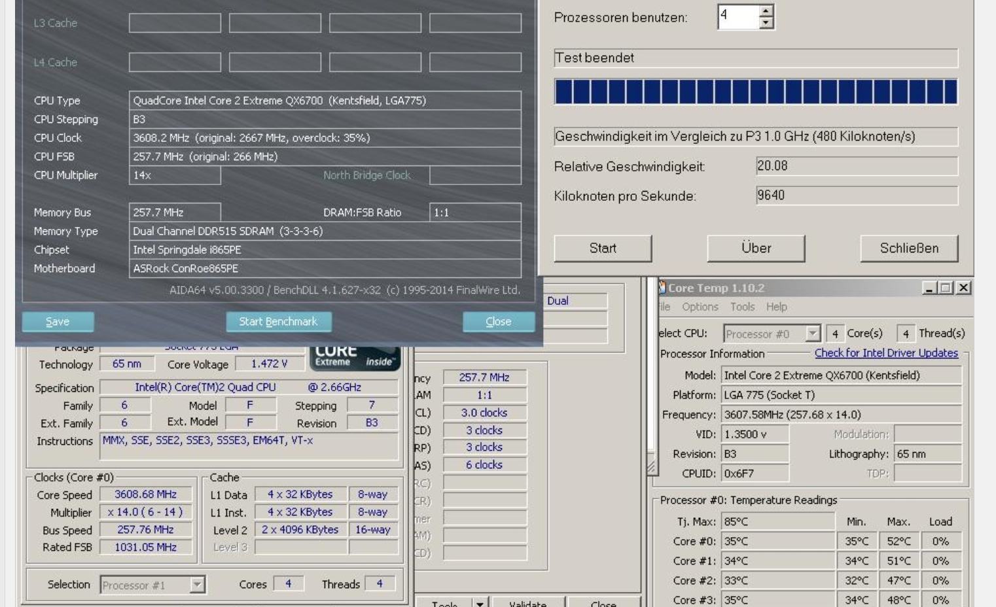Click the CPU-Z Validate button
The height and width of the screenshot is (607, 996).
pos(527,602)
